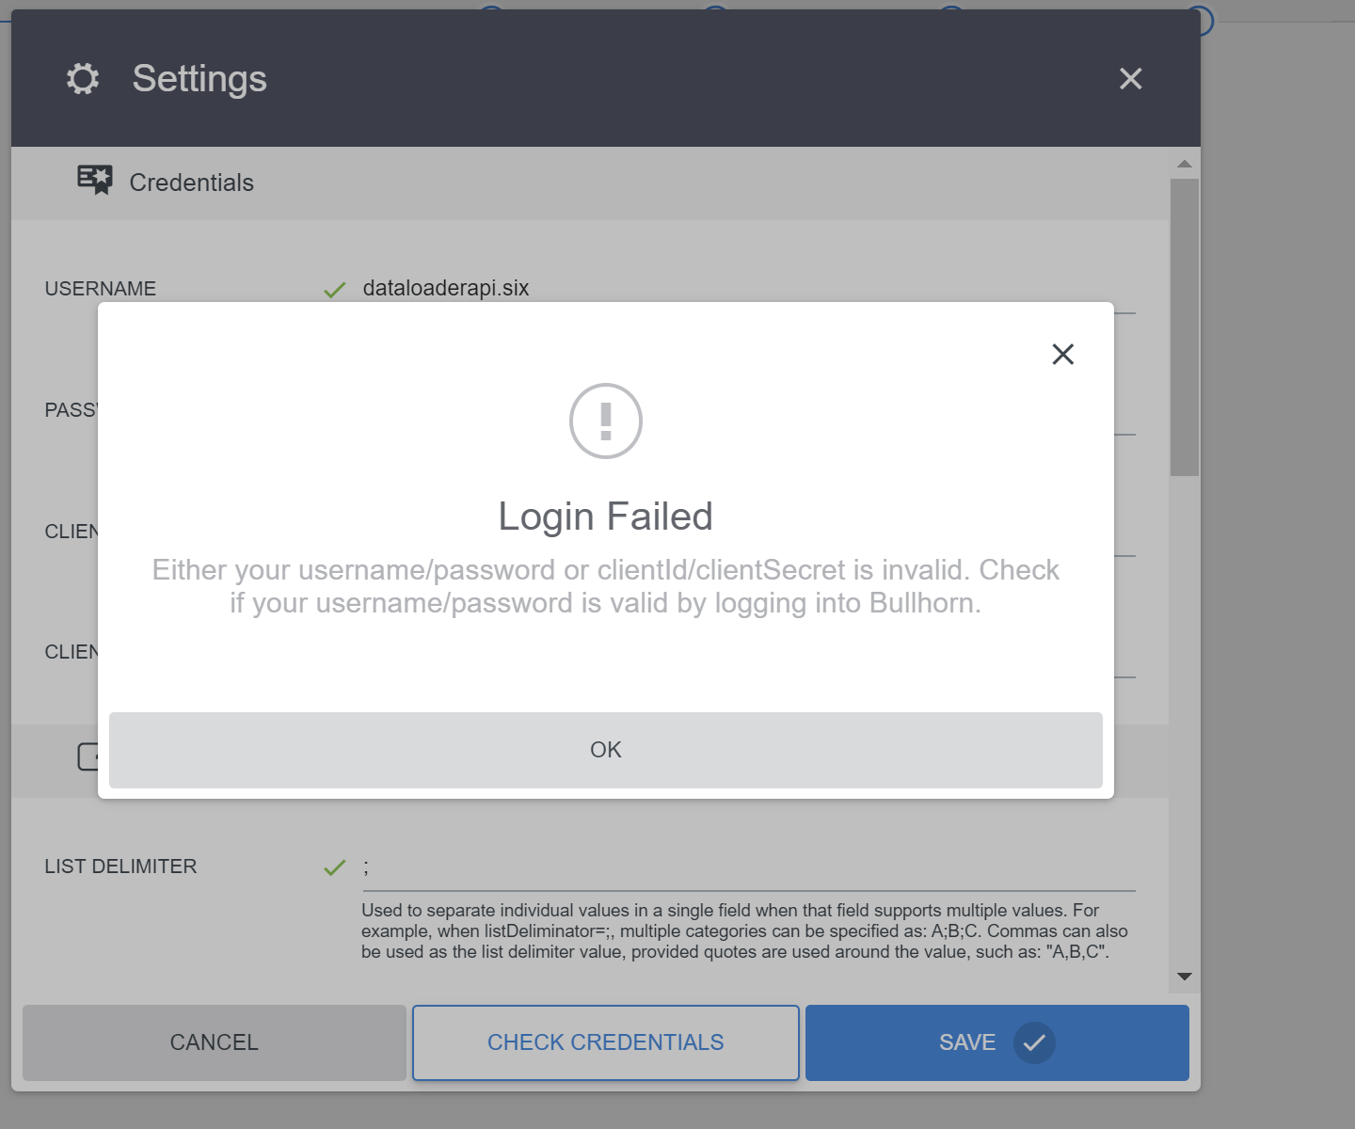1355x1129 pixels.
Task: Click the Credentials badge icon
Action: (94, 179)
